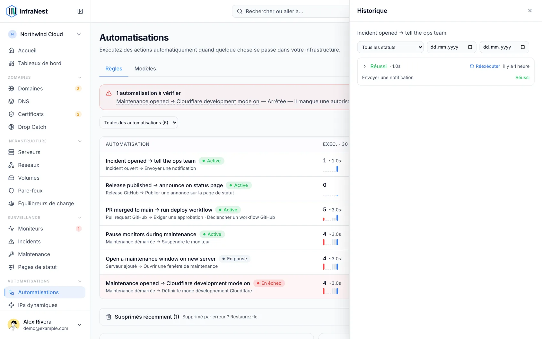Open the Alex Rivera account menu

click(45, 325)
